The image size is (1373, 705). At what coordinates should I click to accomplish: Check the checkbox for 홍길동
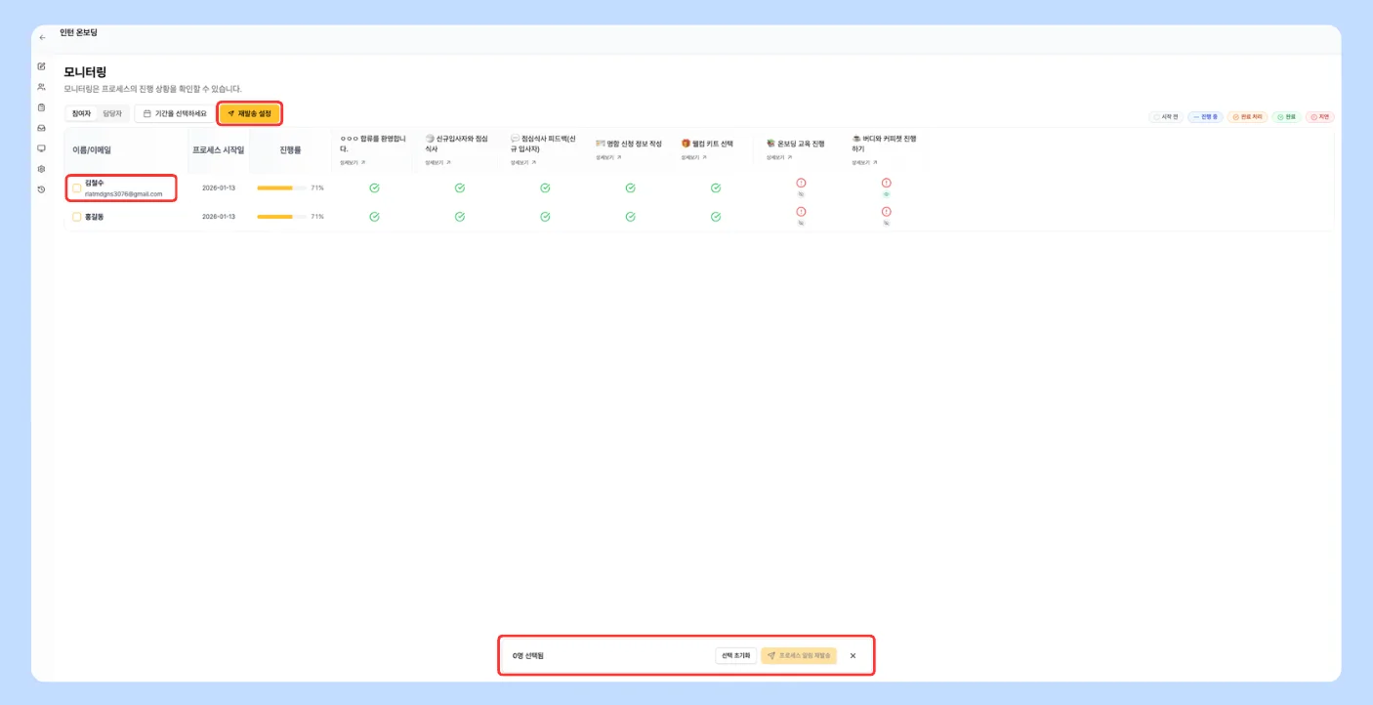click(x=77, y=217)
